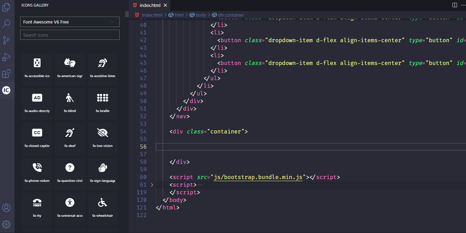Click closing div tag on line 58

click(x=180, y=162)
